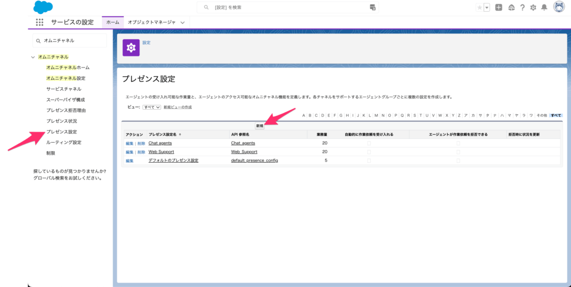Image resolution: width=571 pixels, height=287 pixels.
Task: Open the favorites list dropdown arrow
Action: (x=487, y=7)
